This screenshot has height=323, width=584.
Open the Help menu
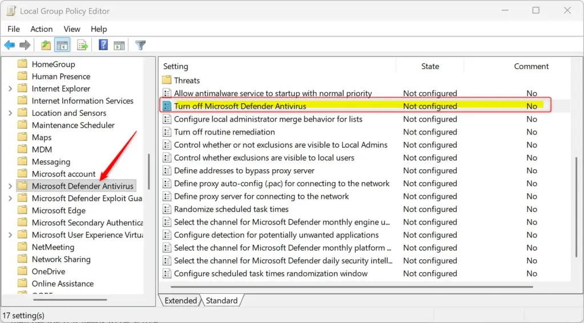[x=99, y=29]
